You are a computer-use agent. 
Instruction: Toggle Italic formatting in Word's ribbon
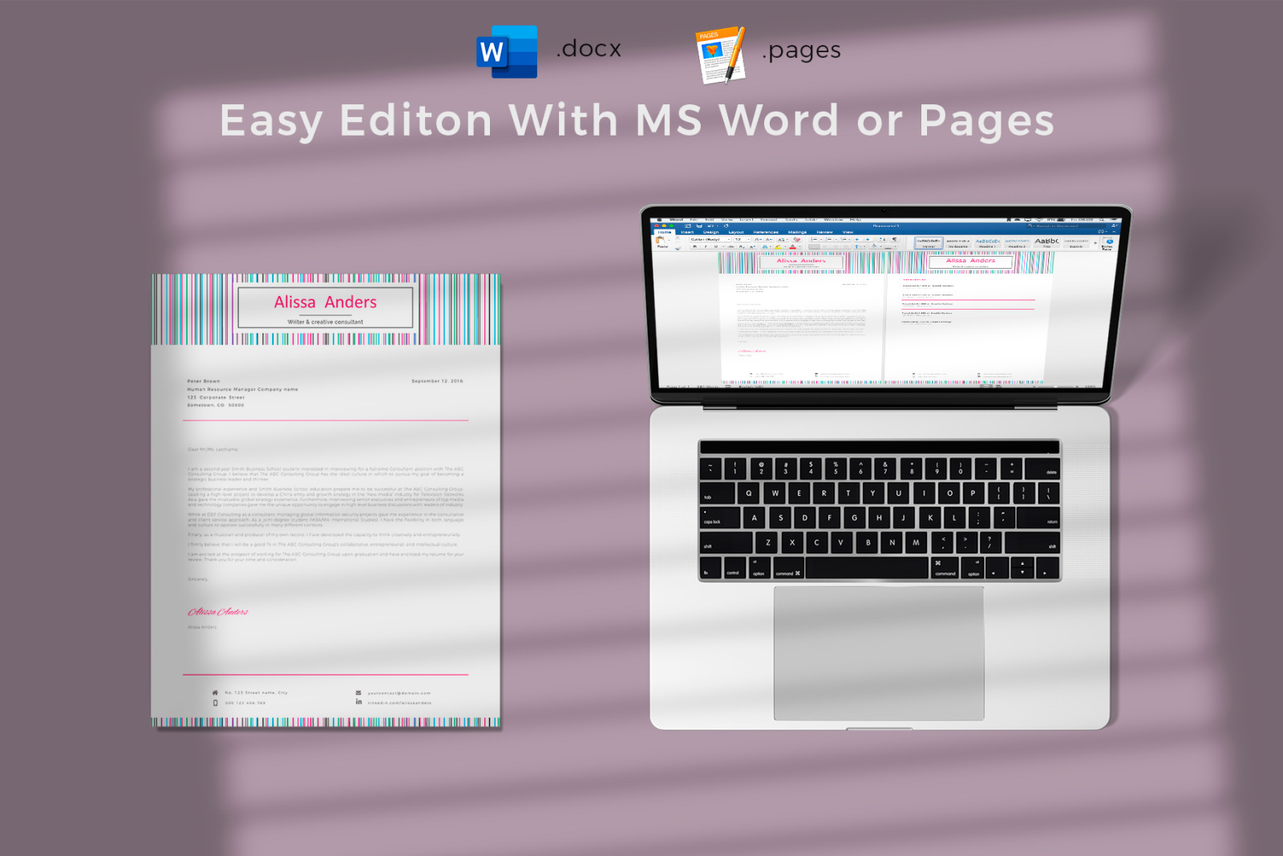[x=706, y=247]
